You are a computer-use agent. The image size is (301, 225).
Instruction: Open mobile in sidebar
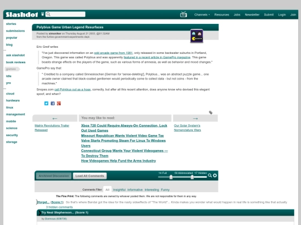click(11, 121)
